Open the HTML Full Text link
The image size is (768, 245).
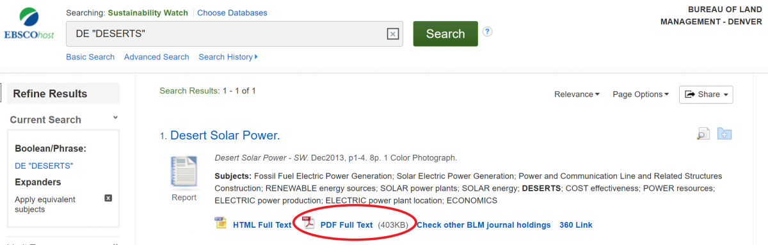[262, 225]
